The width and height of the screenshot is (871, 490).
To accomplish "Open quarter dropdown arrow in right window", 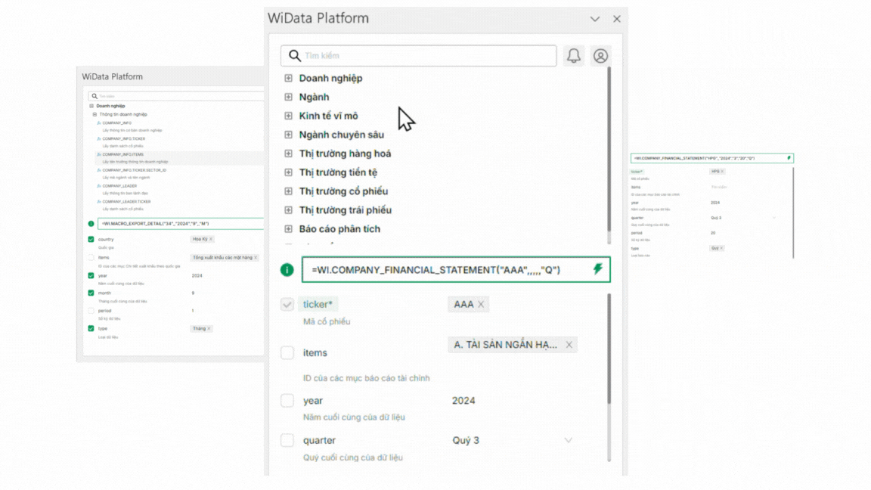I will tap(774, 218).
